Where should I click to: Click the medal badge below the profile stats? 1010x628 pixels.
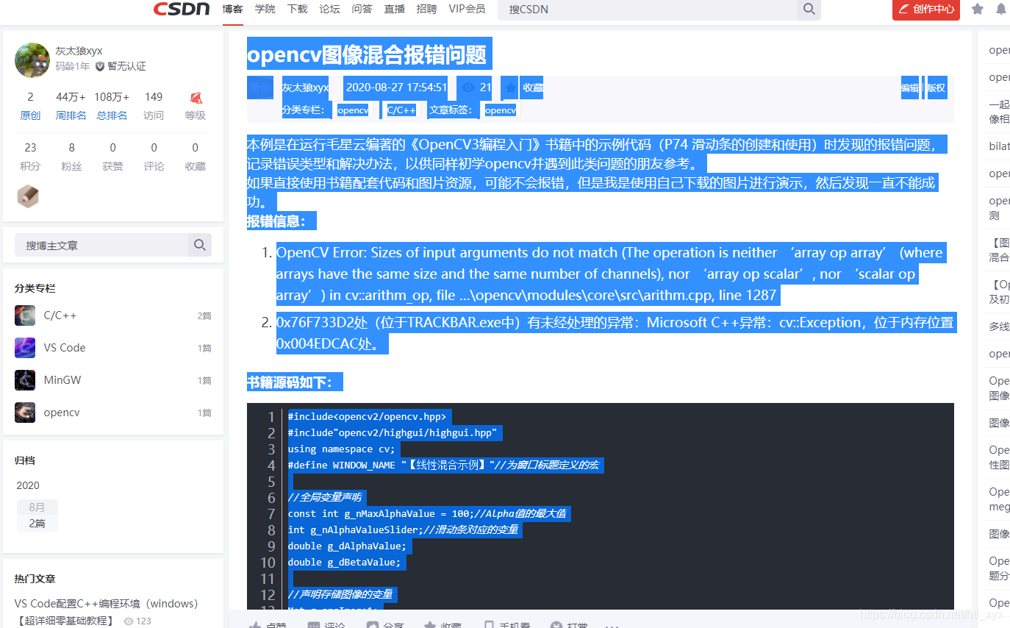[x=28, y=196]
